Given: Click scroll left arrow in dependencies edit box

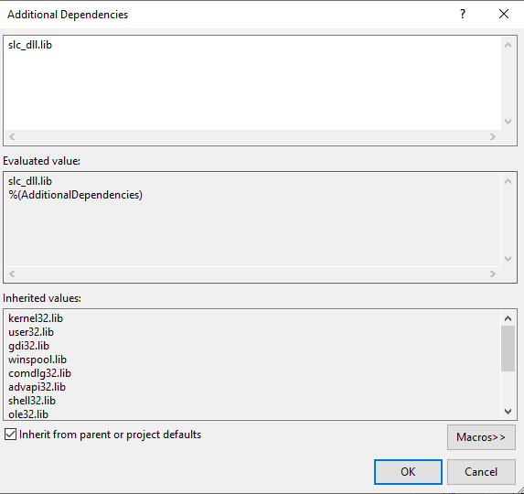Looking at the screenshot, I should [x=12, y=136].
